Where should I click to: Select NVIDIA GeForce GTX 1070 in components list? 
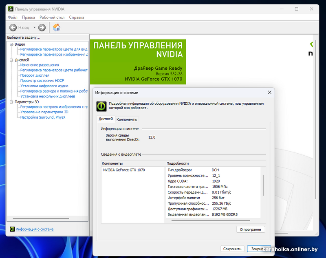(x=124, y=170)
